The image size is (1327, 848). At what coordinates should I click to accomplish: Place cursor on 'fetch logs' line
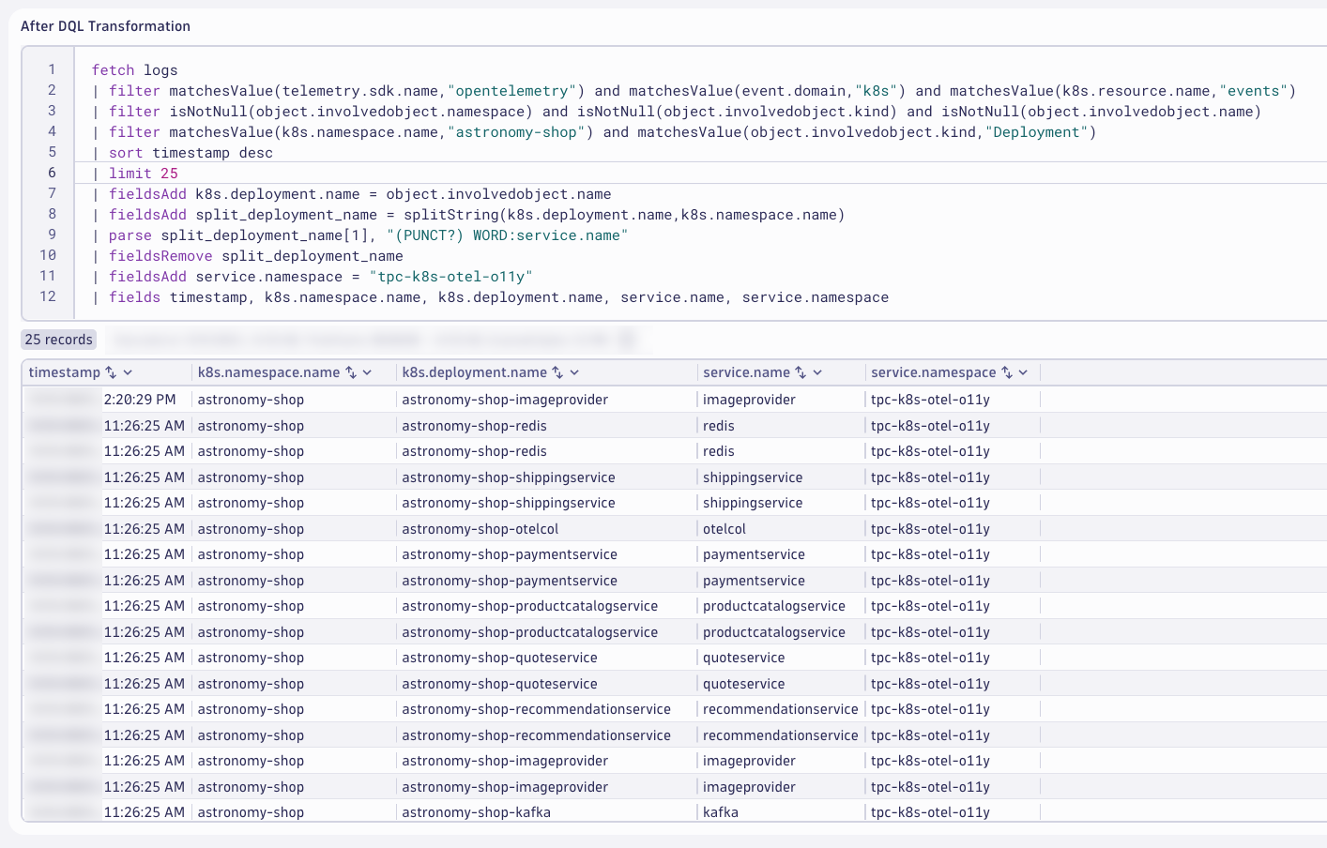click(x=135, y=70)
